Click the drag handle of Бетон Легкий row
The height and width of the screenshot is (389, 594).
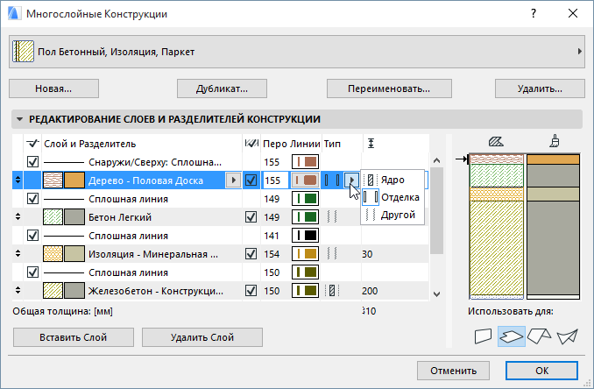click(18, 216)
